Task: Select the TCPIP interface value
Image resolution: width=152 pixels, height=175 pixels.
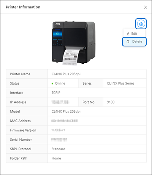Action: [x=56, y=93]
